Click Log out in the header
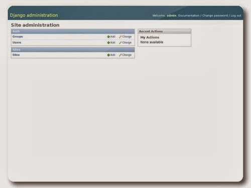The width and height of the screenshot is (251, 188). [236, 16]
